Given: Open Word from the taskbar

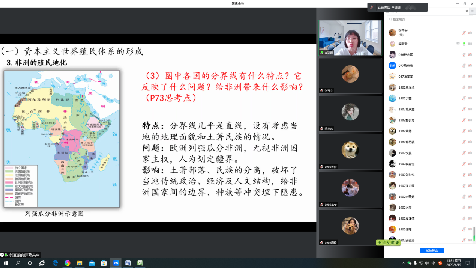Looking at the screenshot, I should (x=128, y=263).
